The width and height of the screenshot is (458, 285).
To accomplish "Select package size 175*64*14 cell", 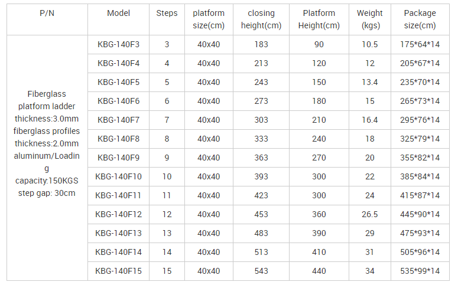I will (x=420, y=44).
